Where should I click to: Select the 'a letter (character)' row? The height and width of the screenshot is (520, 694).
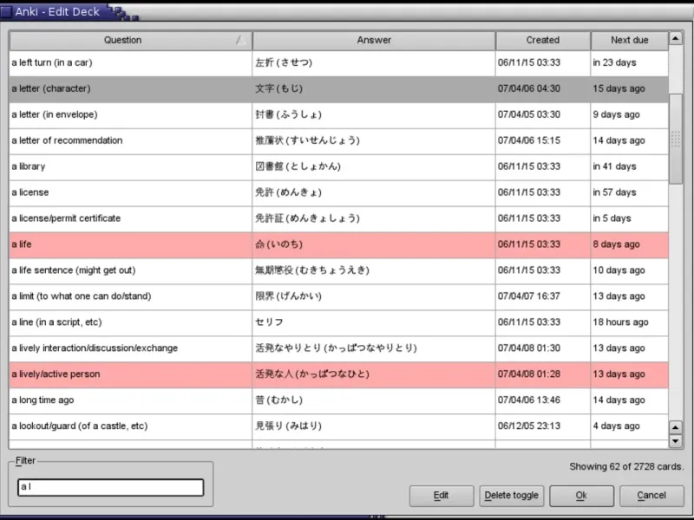338,89
